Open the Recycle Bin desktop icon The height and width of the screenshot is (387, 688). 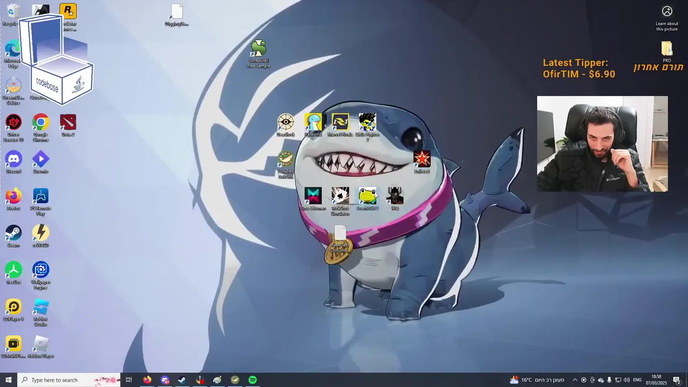click(13, 15)
